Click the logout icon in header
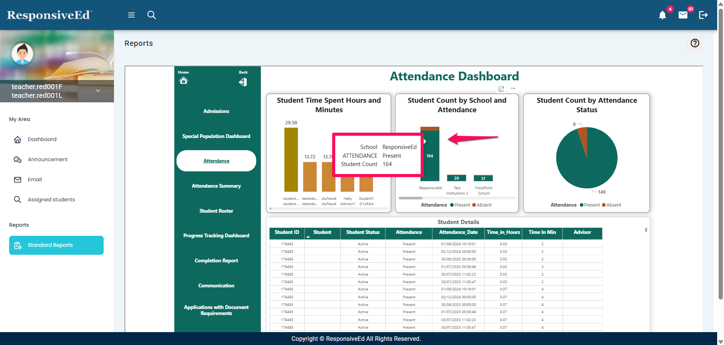The image size is (724, 345). 703,15
